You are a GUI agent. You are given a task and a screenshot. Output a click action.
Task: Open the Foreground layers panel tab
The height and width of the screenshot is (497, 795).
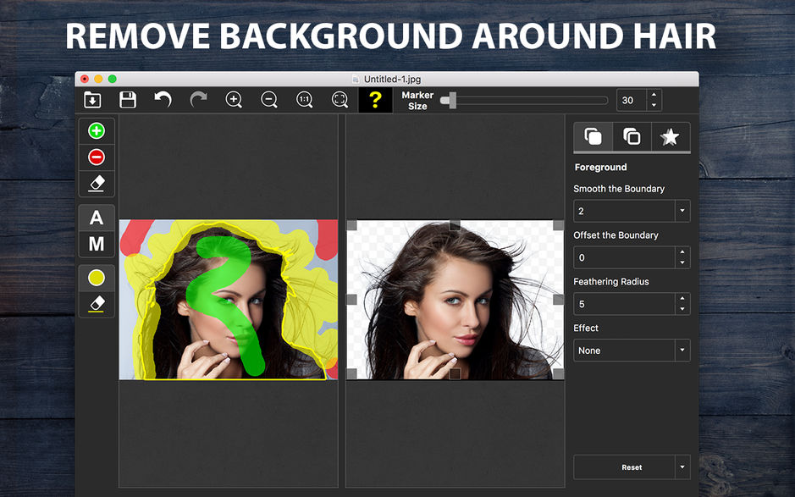(592, 137)
